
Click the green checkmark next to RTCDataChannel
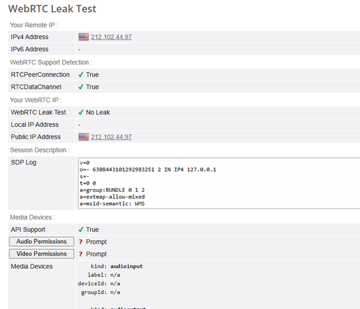81,87
